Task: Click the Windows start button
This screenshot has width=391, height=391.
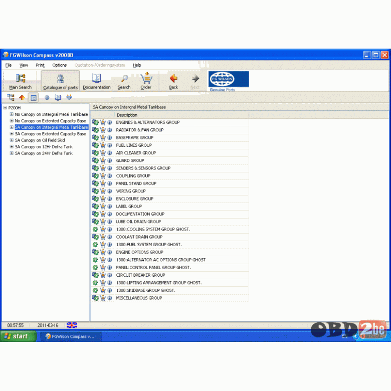Action: (18, 336)
